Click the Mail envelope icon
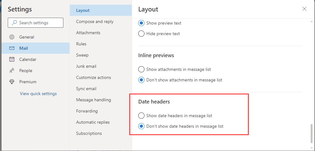 [12, 48]
